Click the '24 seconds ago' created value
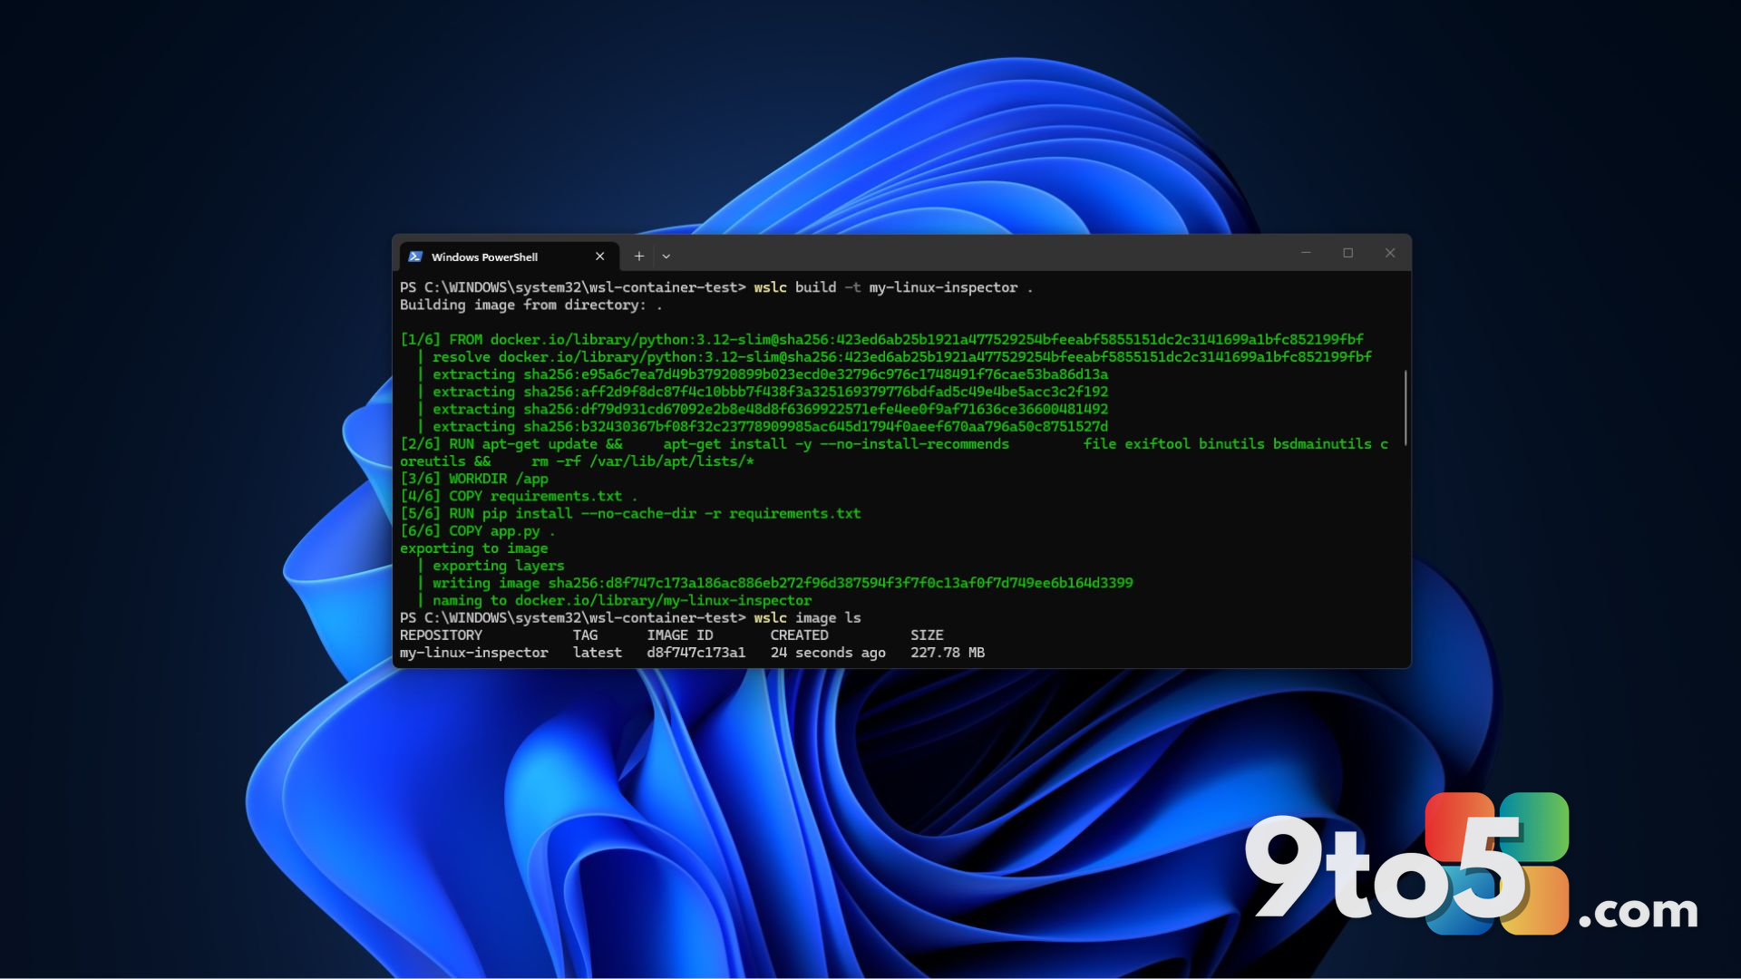This screenshot has width=1741, height=979. tap(828, 653)
